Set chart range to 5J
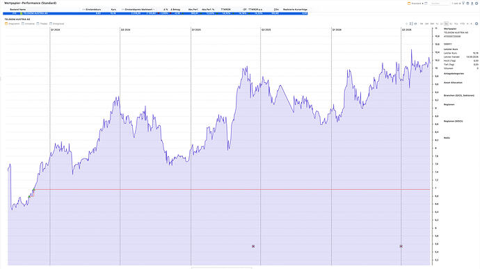 point(451,24)
